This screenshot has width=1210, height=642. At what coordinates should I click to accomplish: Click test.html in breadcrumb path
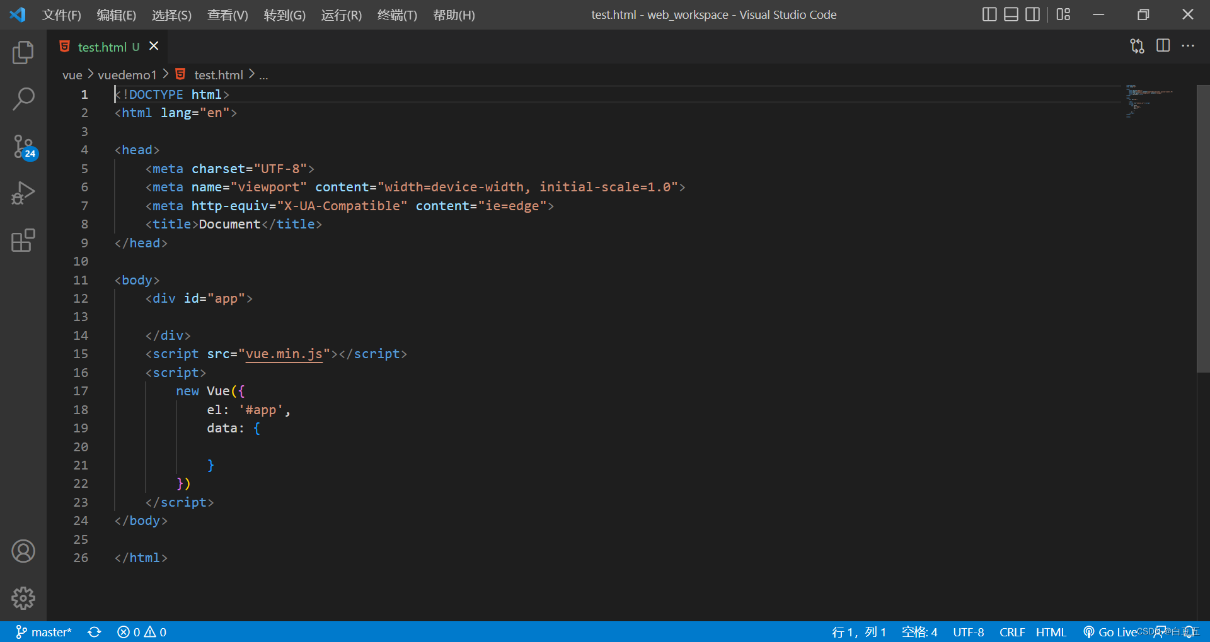click(218, 75)
